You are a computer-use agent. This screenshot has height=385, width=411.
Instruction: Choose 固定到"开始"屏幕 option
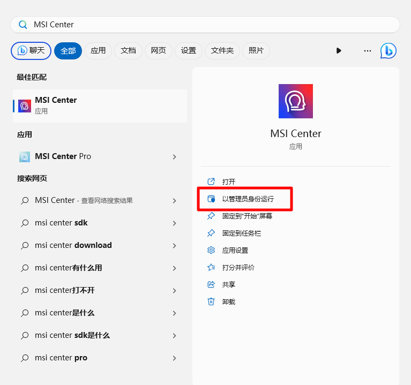[x=246, y=216]
